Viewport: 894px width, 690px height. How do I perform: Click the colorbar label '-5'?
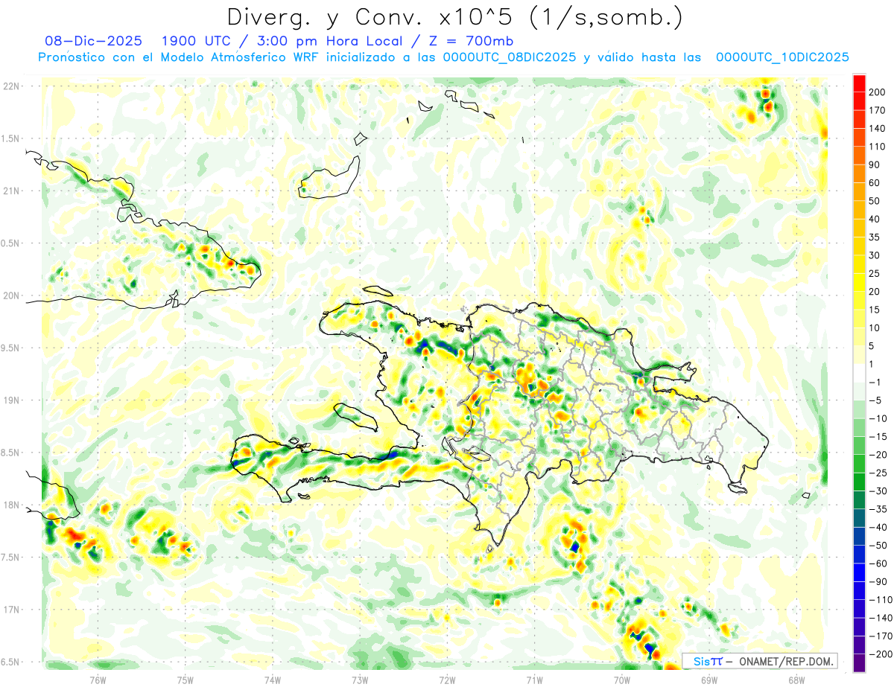pyautogui.click(x=876, y=400)
